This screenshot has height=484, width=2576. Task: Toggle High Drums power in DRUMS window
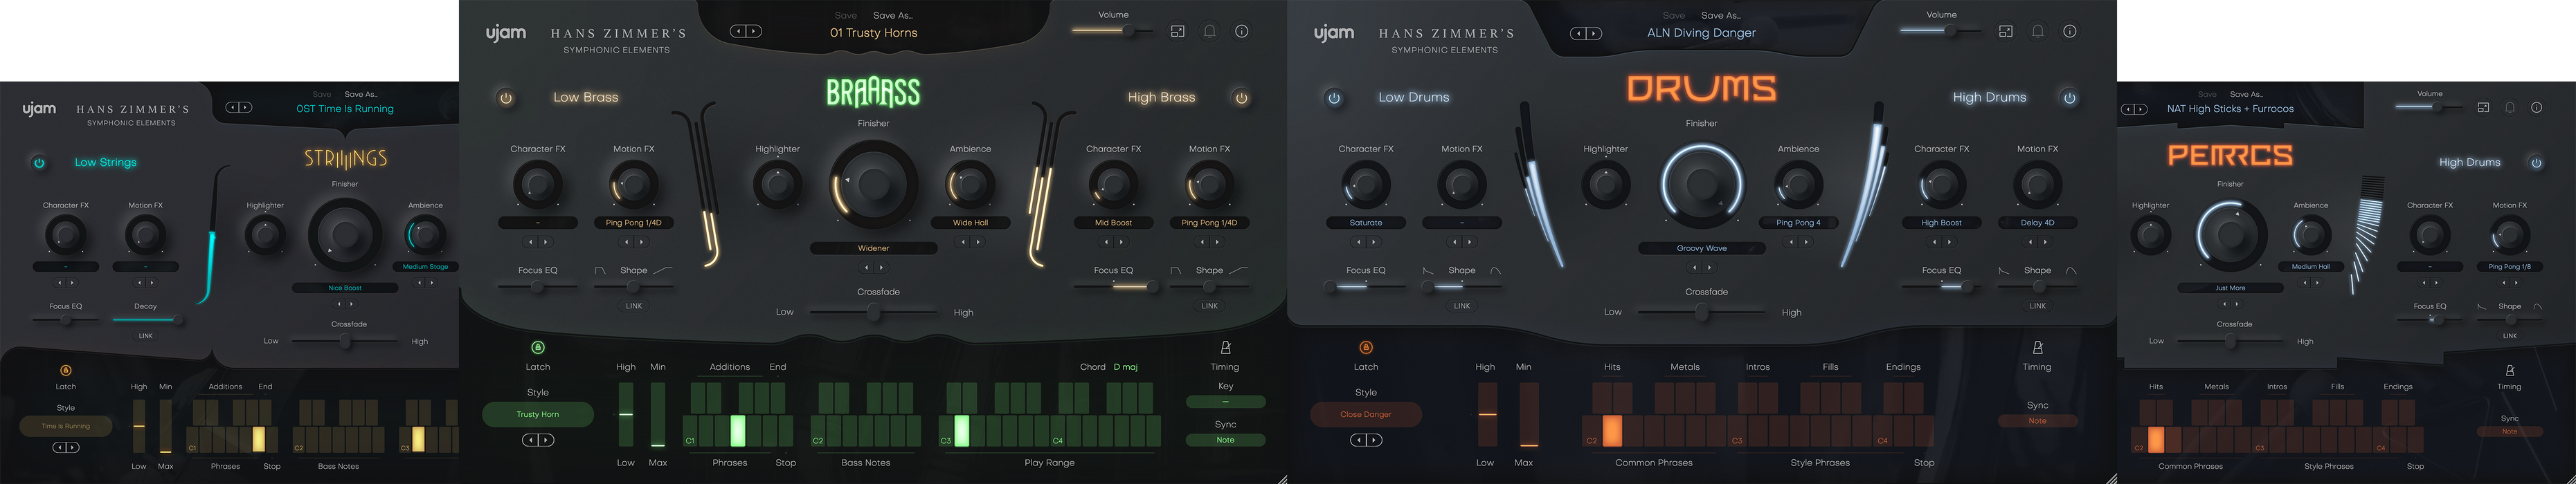coord(2070,97)
